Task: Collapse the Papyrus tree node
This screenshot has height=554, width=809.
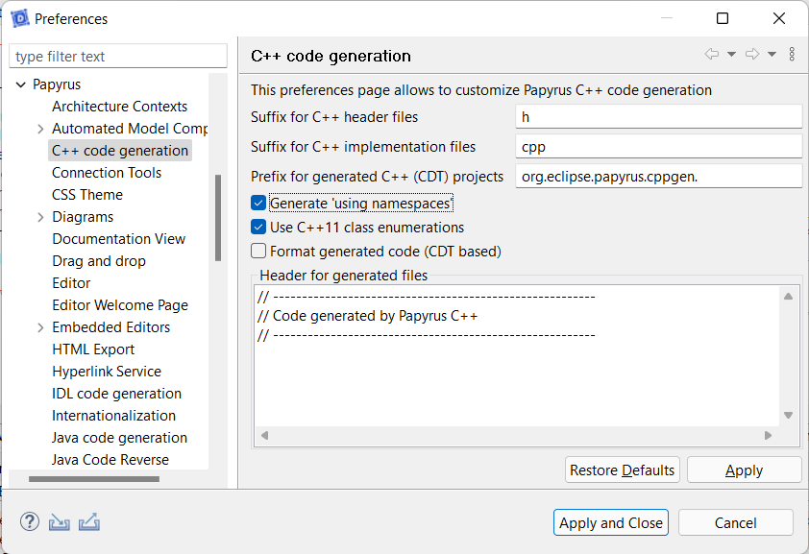Action: 21,84
